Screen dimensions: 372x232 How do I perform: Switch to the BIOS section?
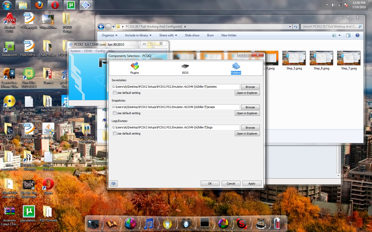point(185,69)
